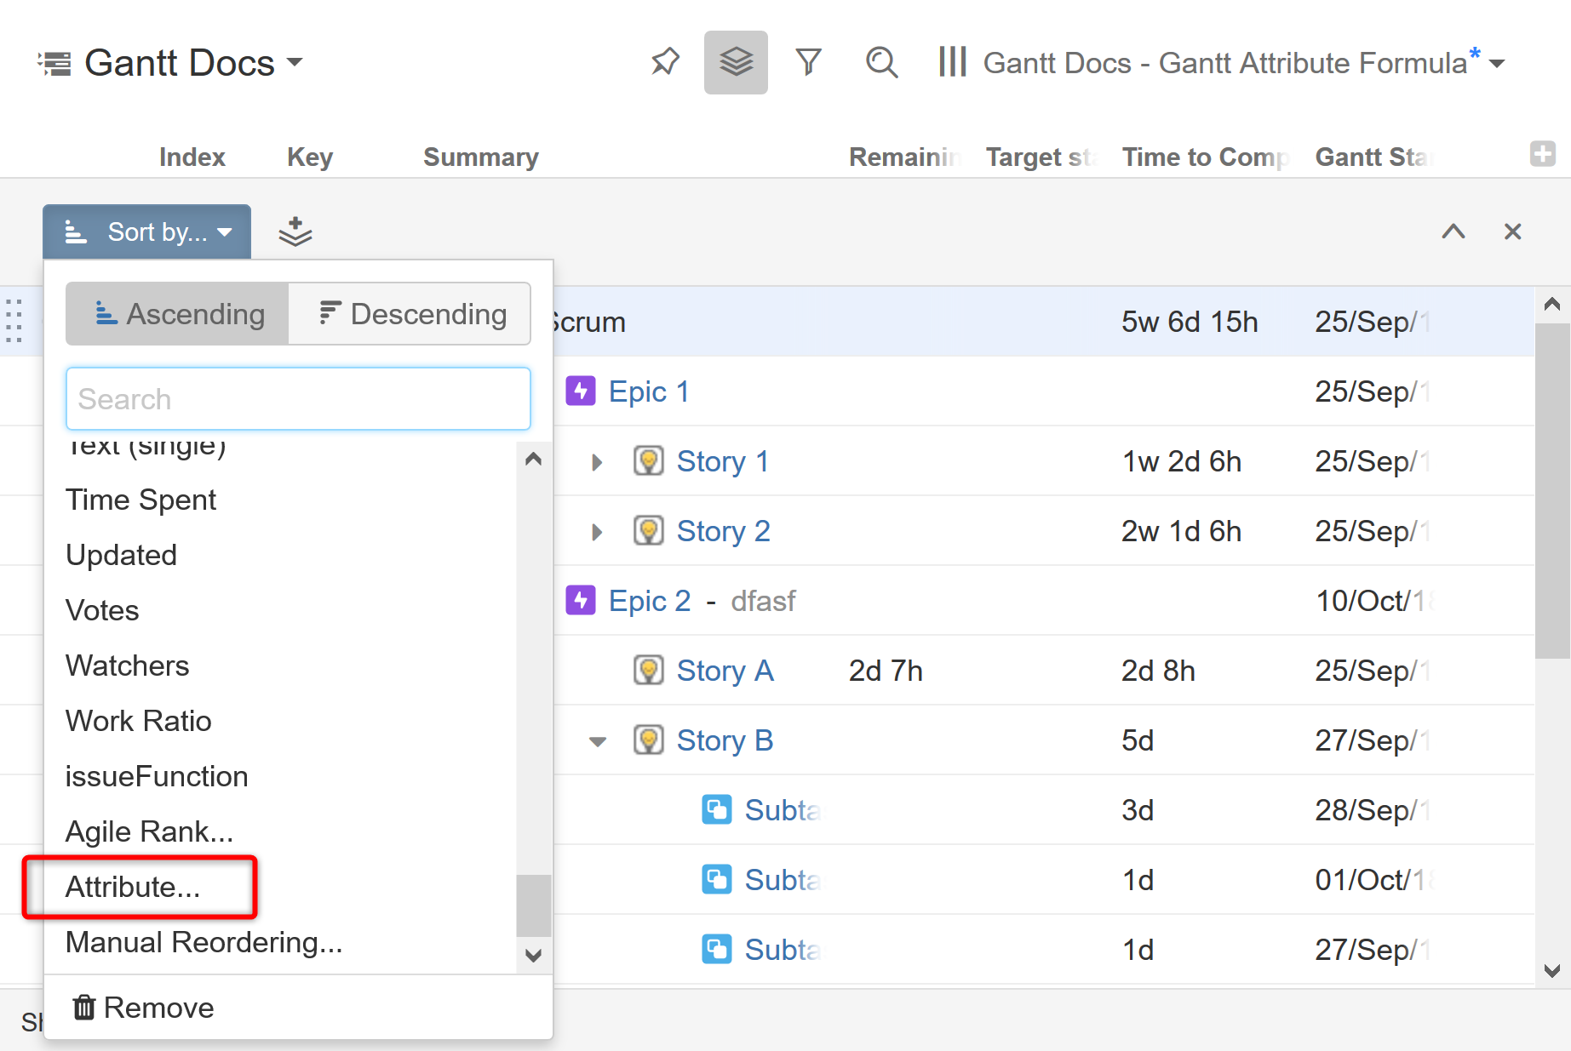Click the Epic 1 lightning icon
The width and height of the screenshot is (1571, 1051).
581,391
